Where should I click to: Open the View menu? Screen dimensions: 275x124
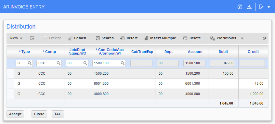click(16, 38)
